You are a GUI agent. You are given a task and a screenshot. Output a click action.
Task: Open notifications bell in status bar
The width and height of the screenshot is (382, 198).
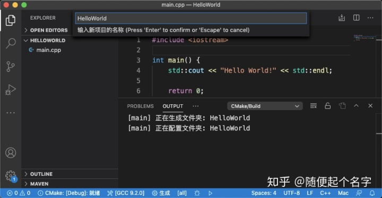pos(372,193)
